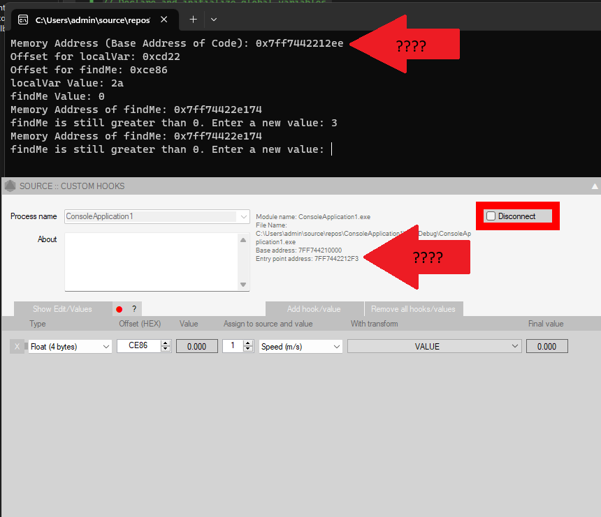Click the down arrow on the About scrollbar
601x517 pixels.
[x=244, y=285]
